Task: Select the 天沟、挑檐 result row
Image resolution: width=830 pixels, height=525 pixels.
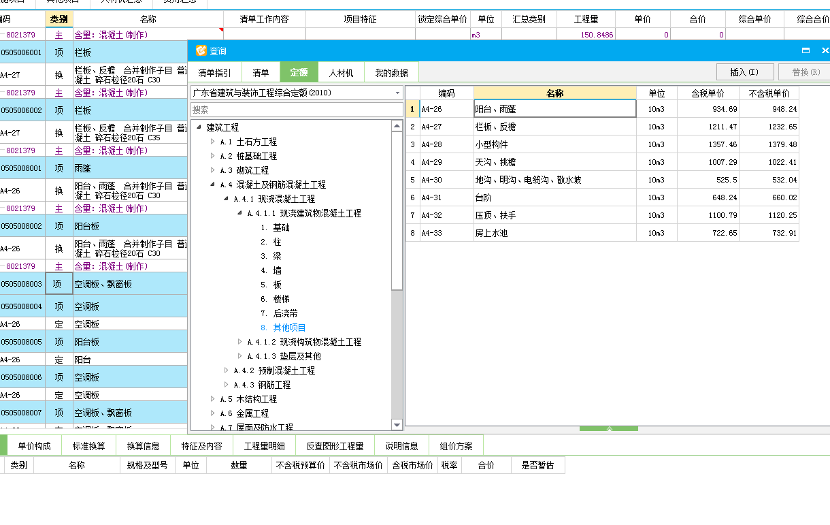Action: (603, 162)
